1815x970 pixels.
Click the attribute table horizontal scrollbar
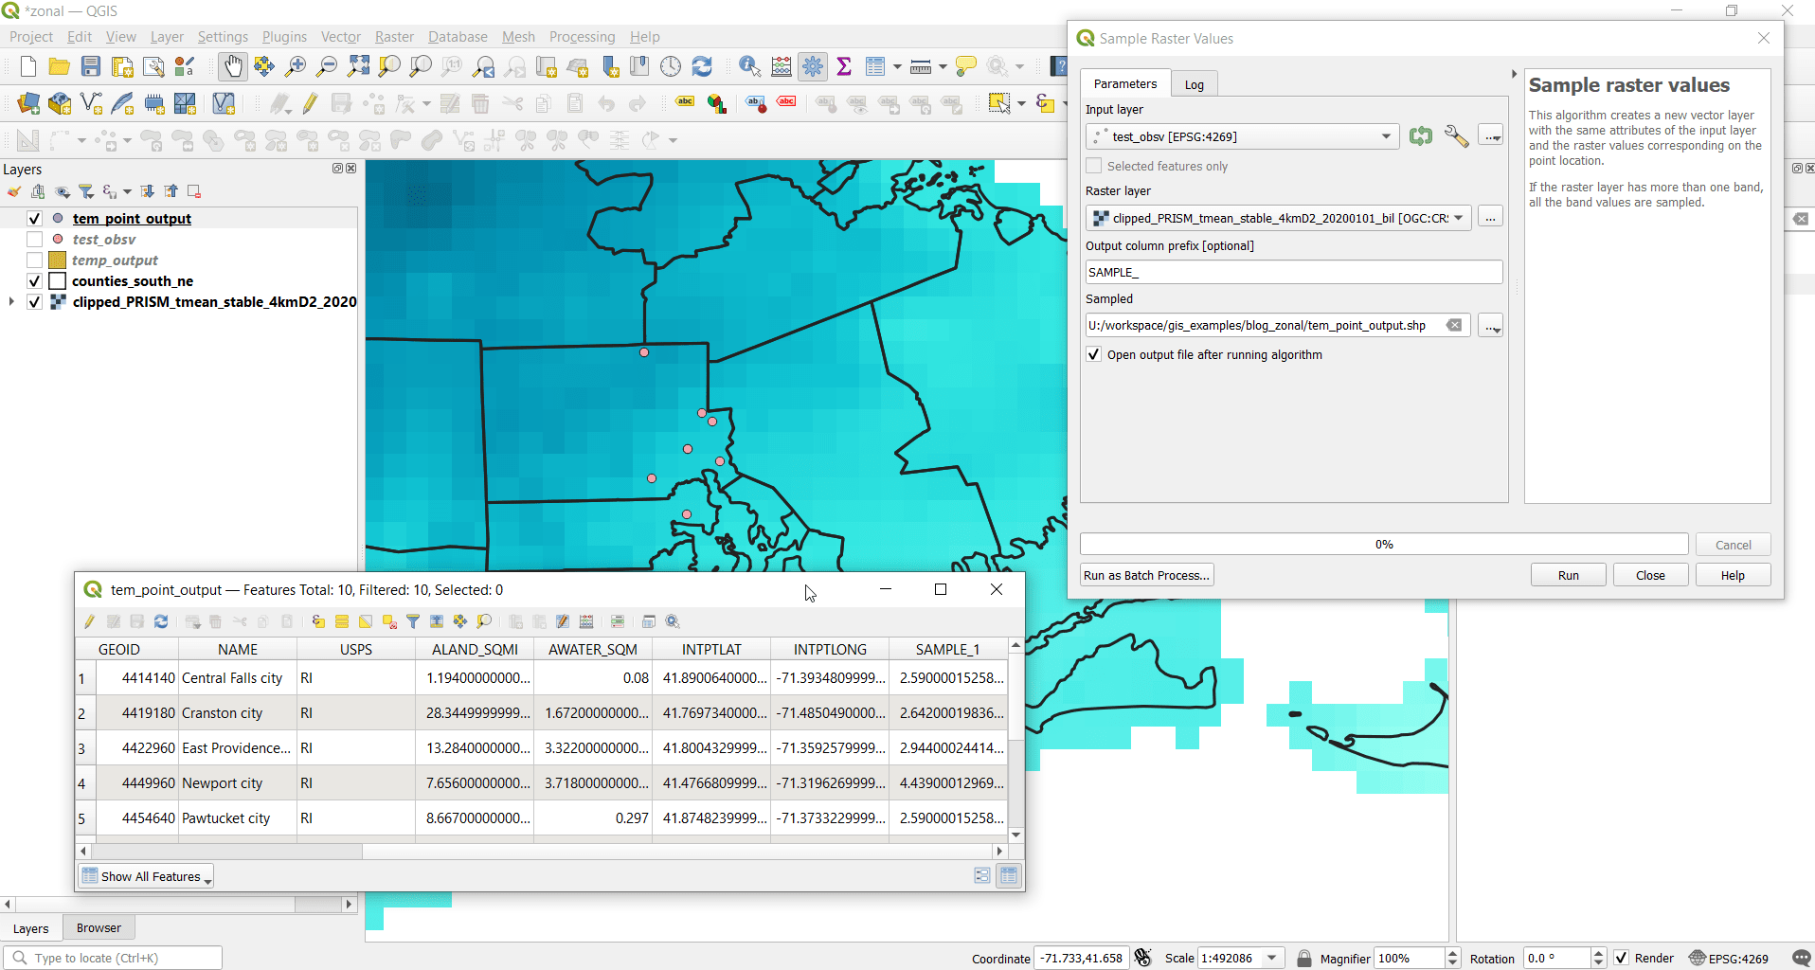coord(227,851)
